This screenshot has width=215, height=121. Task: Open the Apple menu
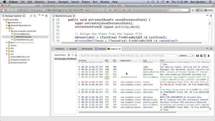[x=4, y=2]
